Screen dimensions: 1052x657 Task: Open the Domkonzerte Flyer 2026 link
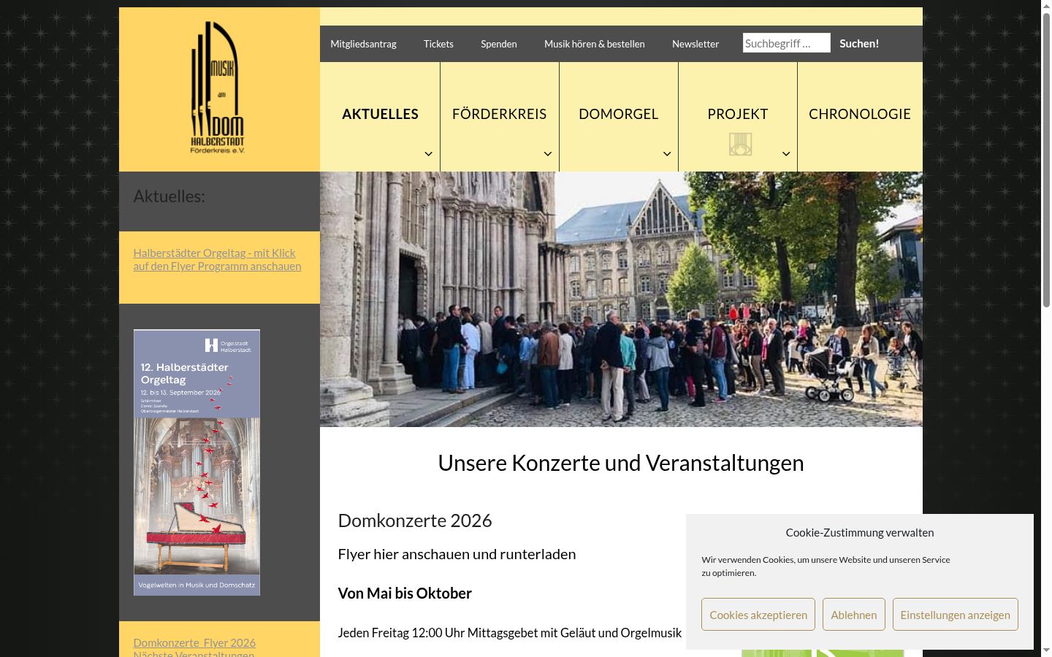pos(194,642)
